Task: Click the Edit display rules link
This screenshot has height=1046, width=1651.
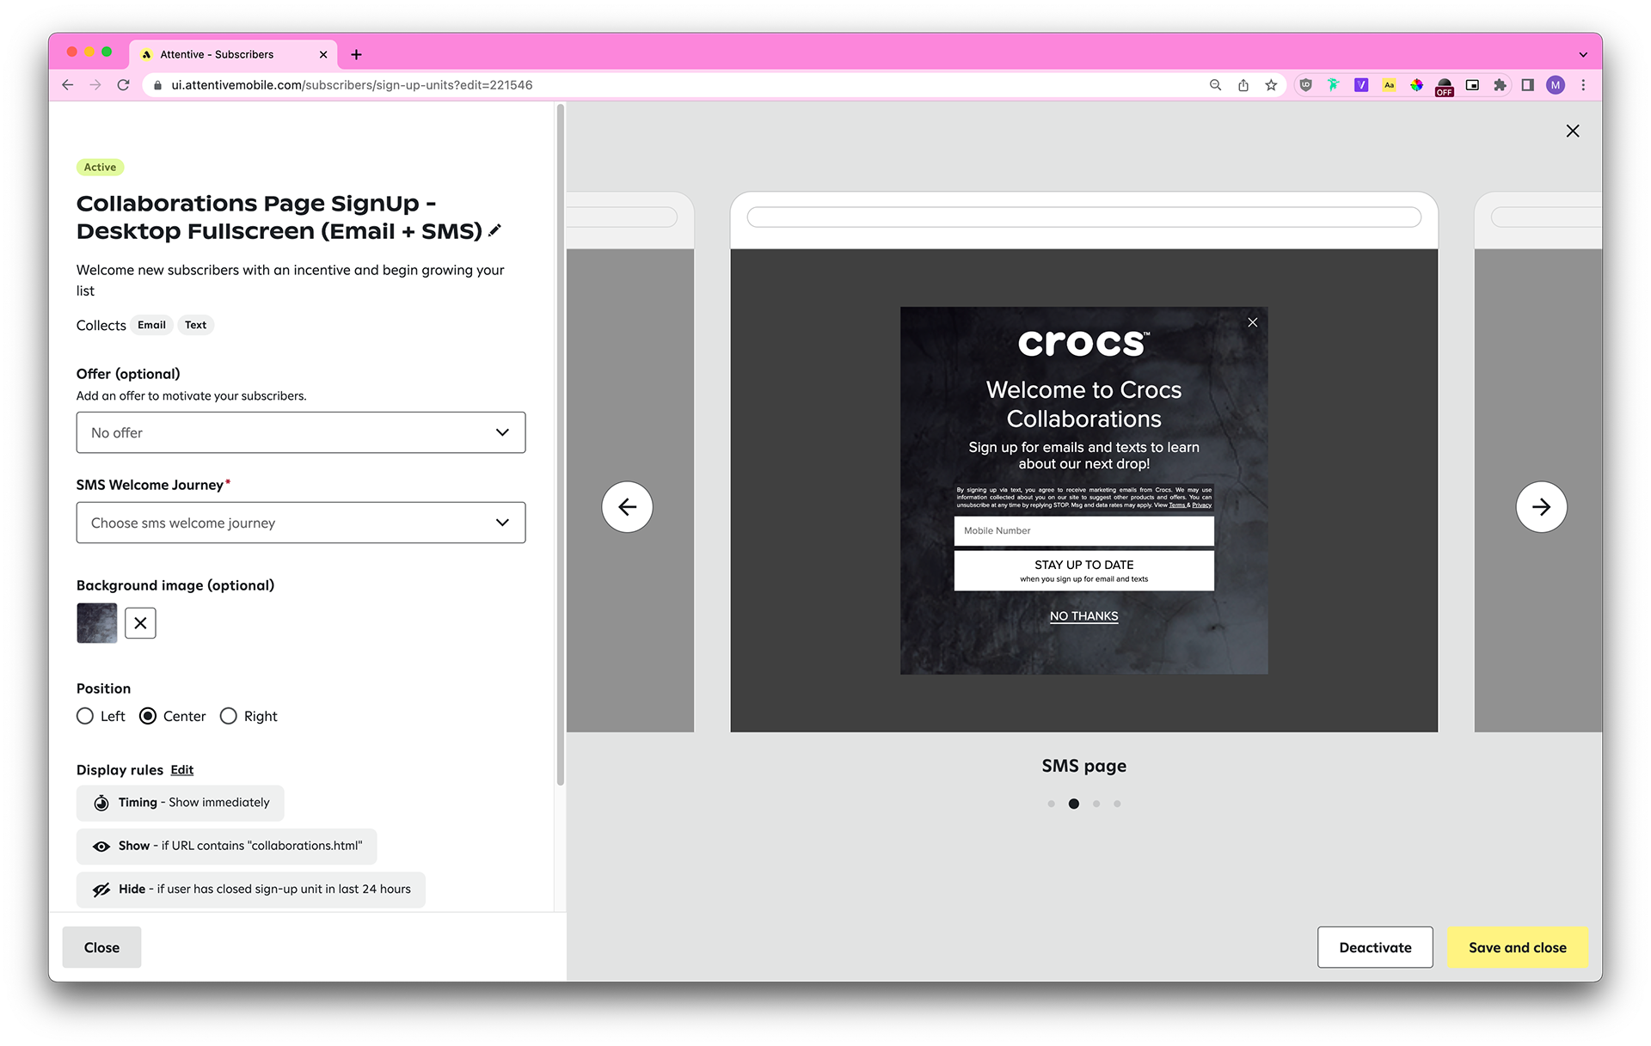Action: (x=182, y=770)
